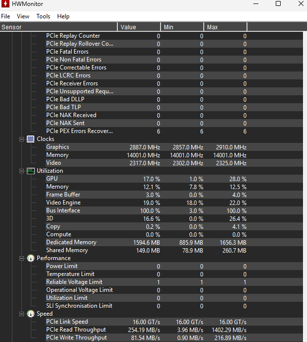
Task: Click the 14001.0 MHz Memory clock value
Action: 144,155
